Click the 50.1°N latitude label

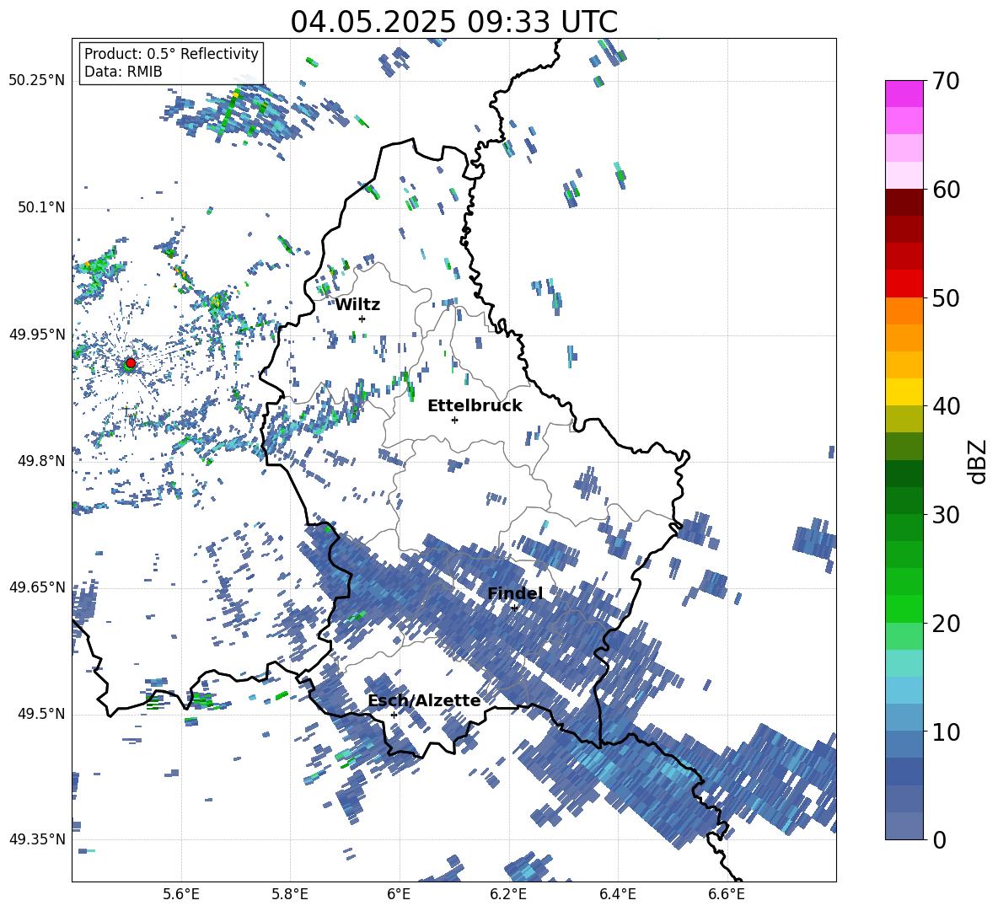pyautogui.click(x=41, y=208)
